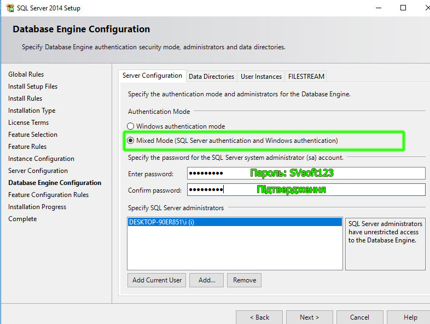Cancel the SQL Server setup

click(x=360, y=317)
